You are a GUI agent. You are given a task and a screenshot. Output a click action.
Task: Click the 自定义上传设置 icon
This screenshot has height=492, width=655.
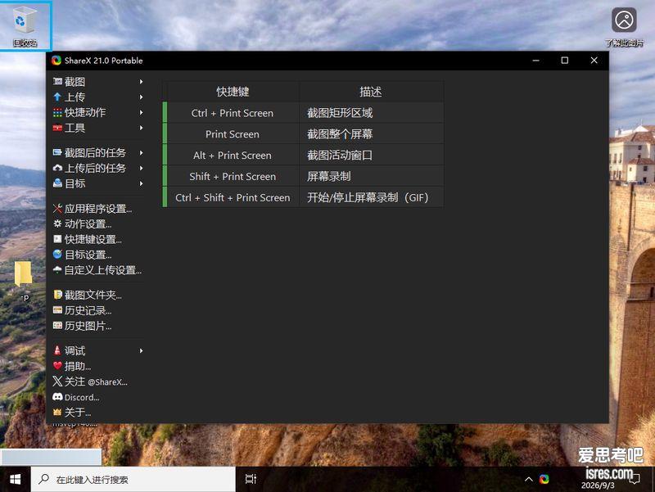point(57,270)
